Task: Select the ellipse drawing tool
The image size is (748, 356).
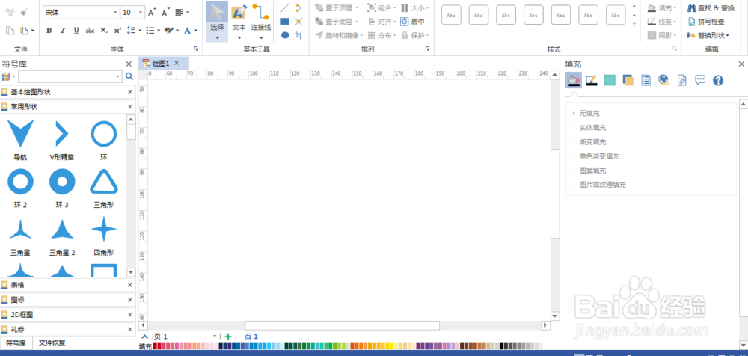Action: click(285, 35)
